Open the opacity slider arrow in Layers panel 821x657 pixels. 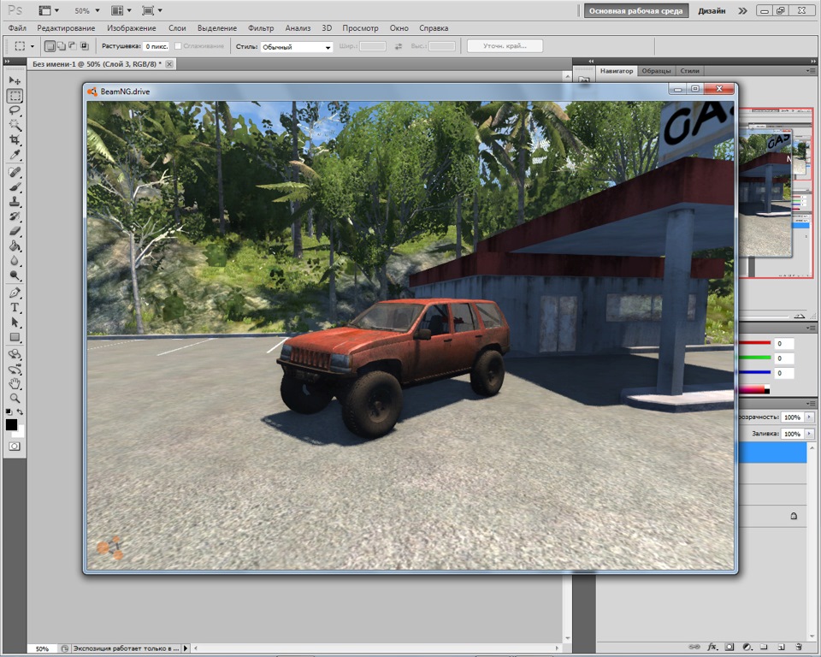810,417
